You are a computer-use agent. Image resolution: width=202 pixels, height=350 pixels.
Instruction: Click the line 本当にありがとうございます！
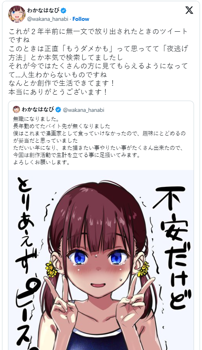58,92
